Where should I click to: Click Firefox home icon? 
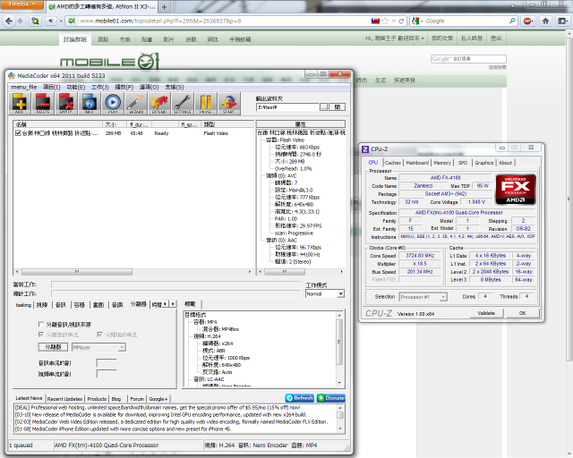545,21
